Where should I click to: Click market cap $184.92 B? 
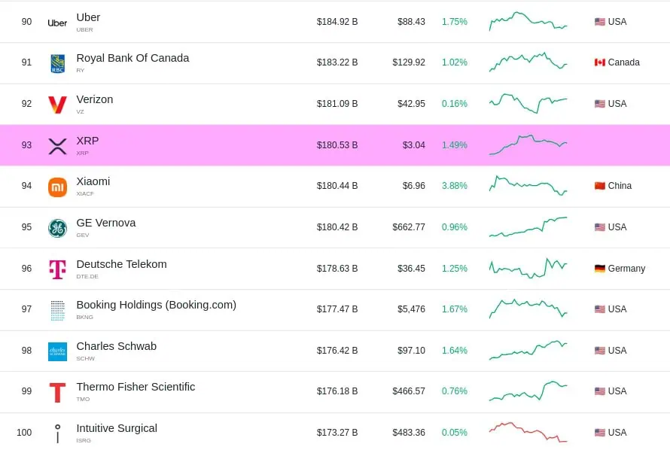coord(337,22)
